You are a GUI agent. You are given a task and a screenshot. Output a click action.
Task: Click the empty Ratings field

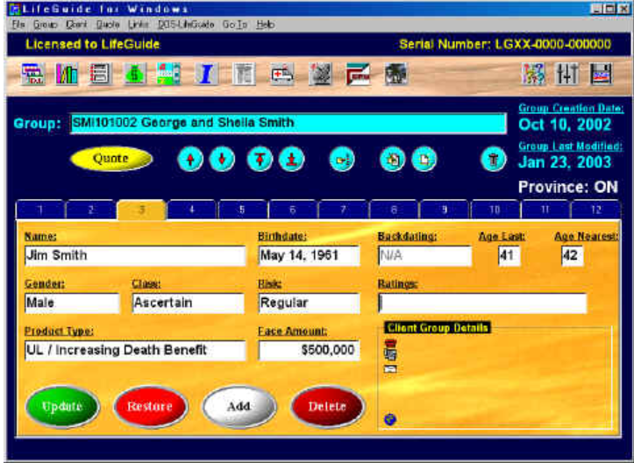coord(482,303)
